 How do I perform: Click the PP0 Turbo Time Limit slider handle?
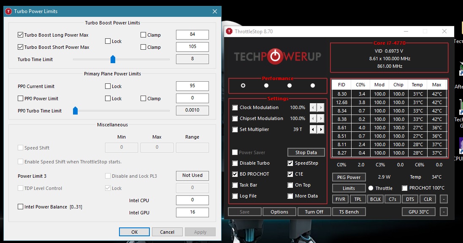click(x=75, y=111)
